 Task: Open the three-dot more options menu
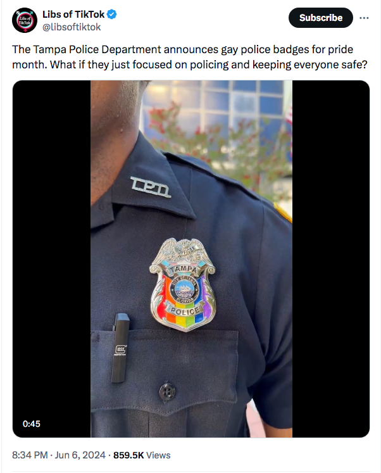[364, 18]
